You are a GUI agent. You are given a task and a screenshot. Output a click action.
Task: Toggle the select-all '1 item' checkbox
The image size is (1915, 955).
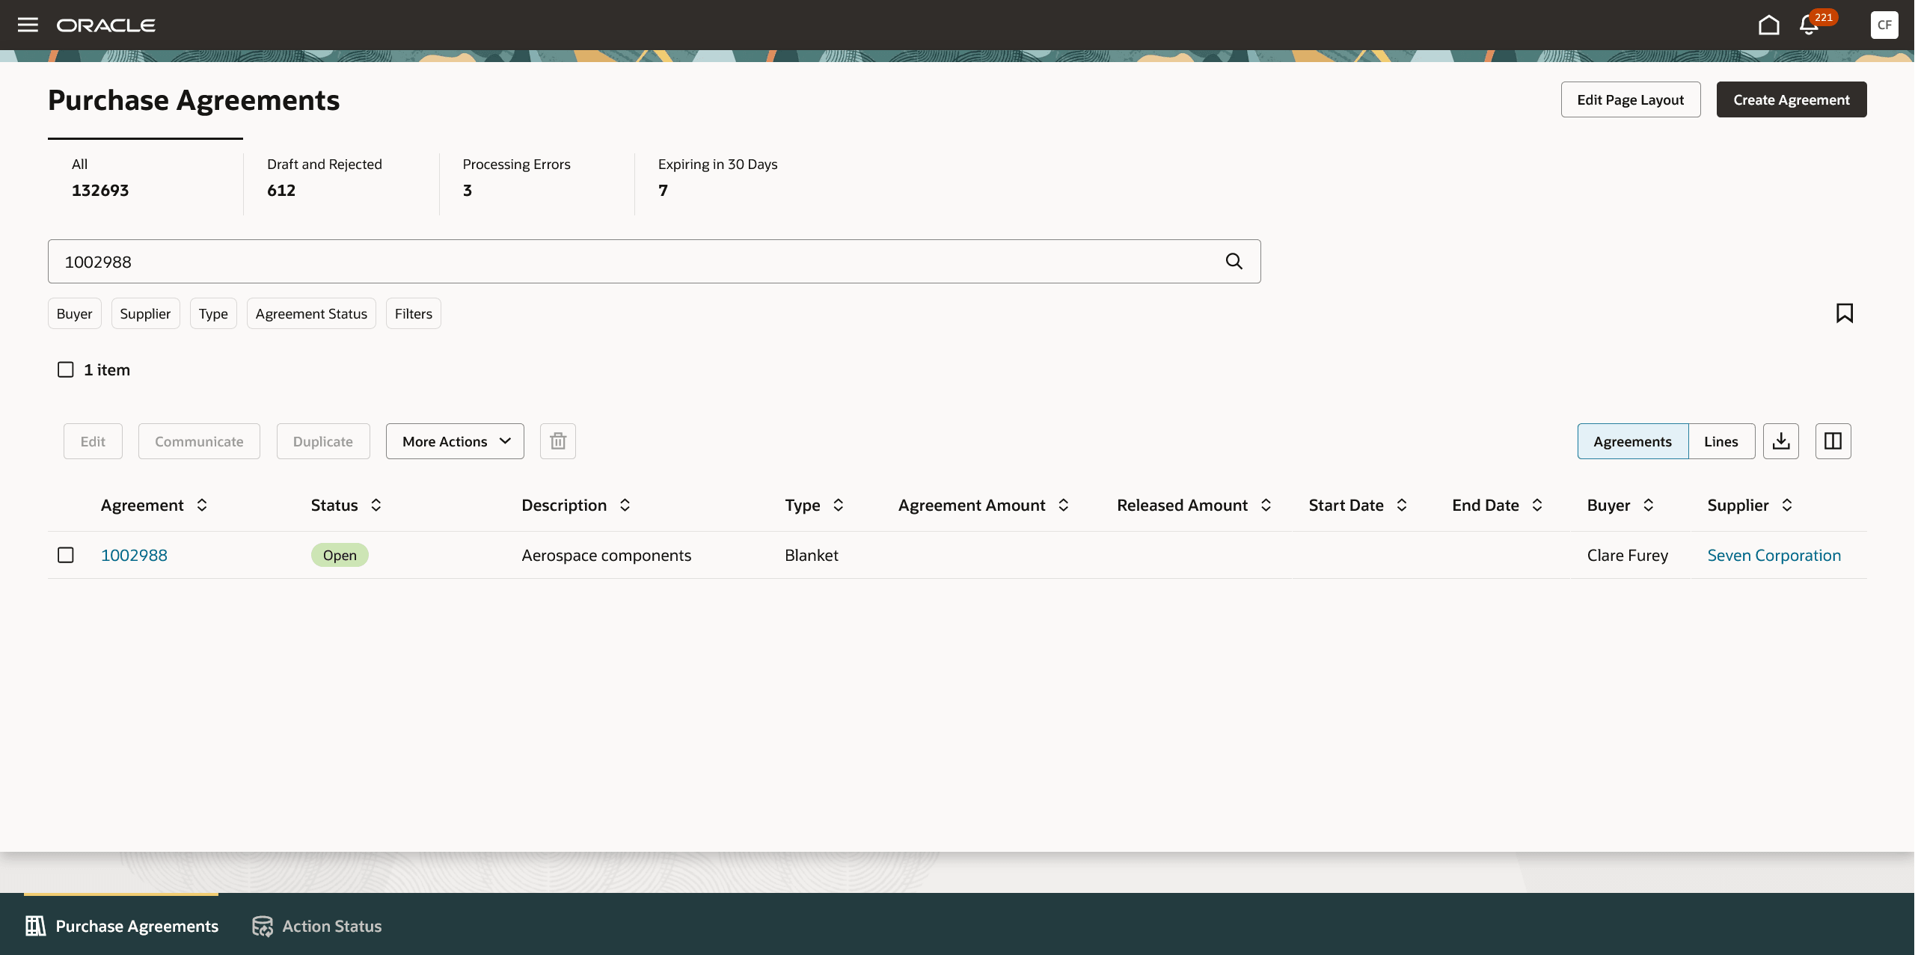tap(66, 369)
